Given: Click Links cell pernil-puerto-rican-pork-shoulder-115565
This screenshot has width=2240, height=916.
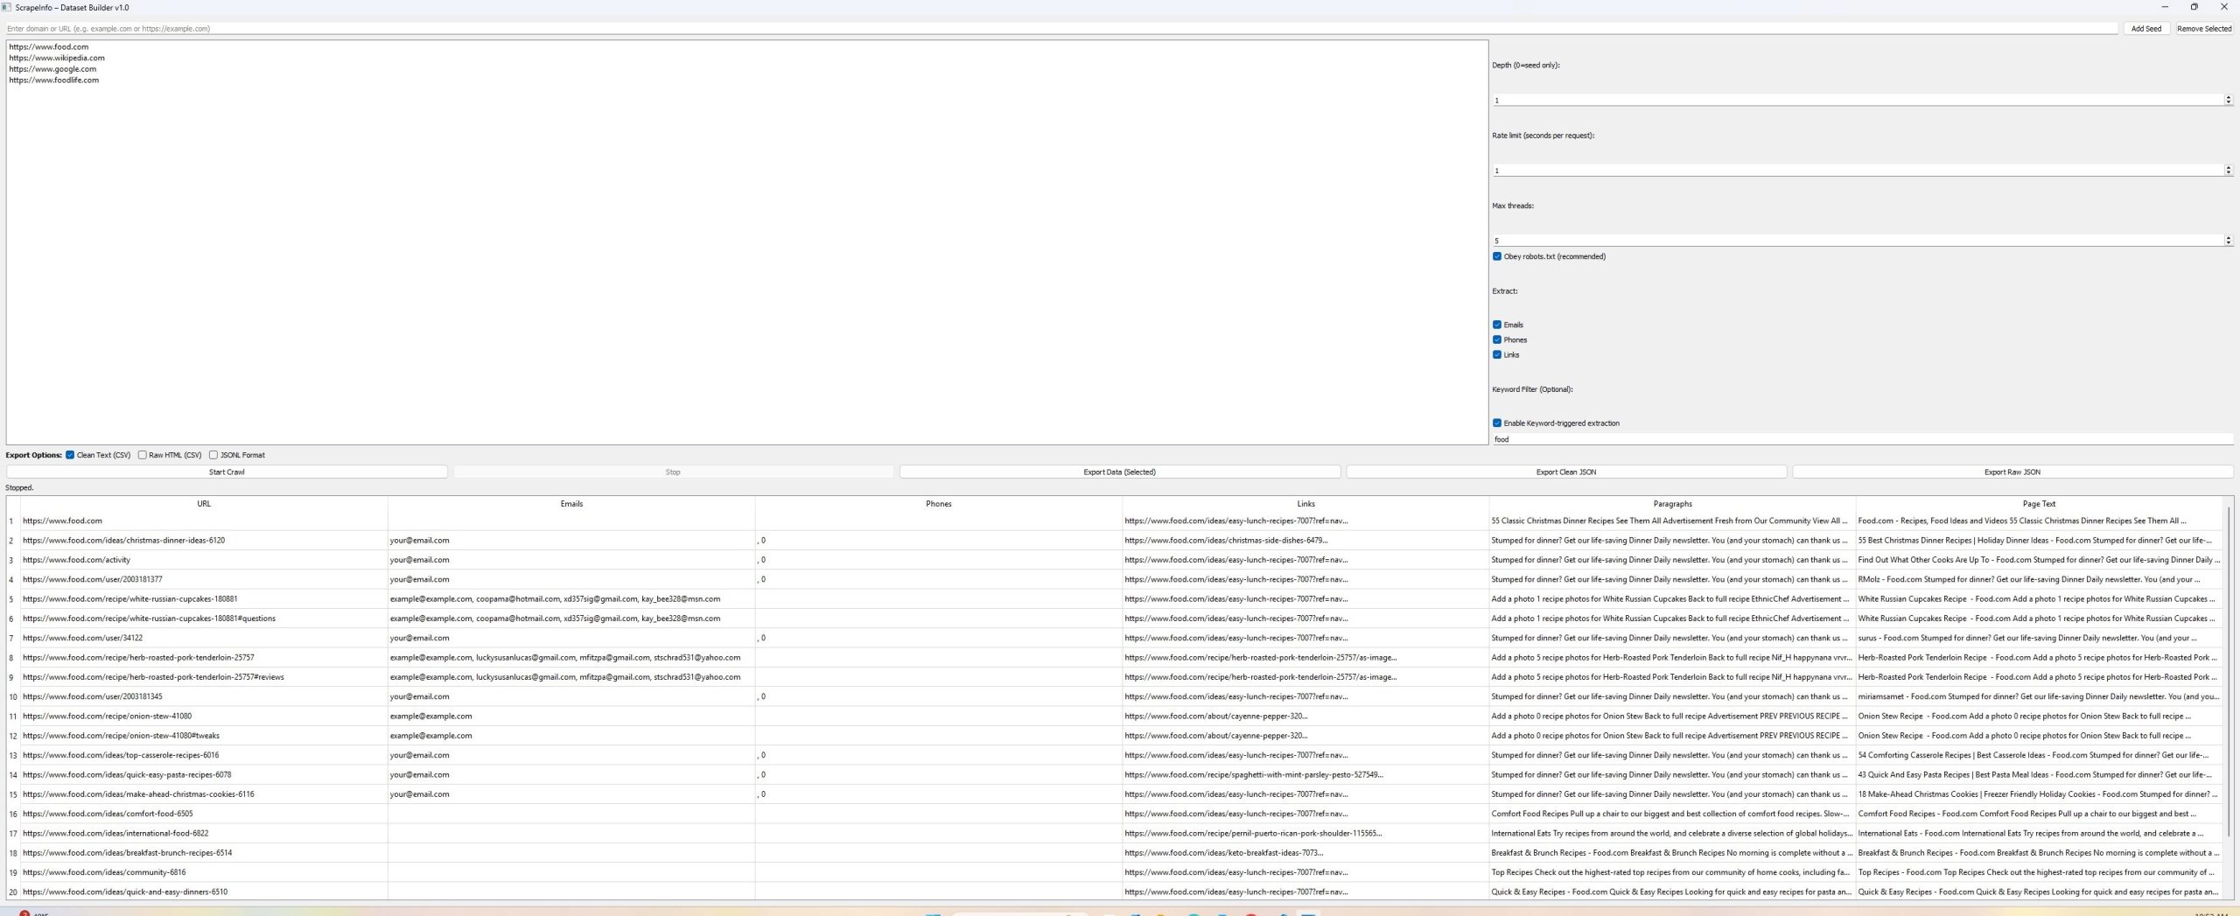Looking at the screenshot, I should click(1305, 833).
